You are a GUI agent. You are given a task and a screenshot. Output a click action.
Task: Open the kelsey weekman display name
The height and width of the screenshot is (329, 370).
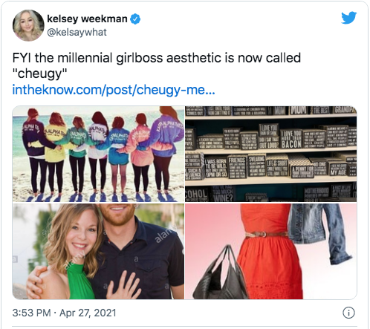pyautogui.click(x=87, y=19)
